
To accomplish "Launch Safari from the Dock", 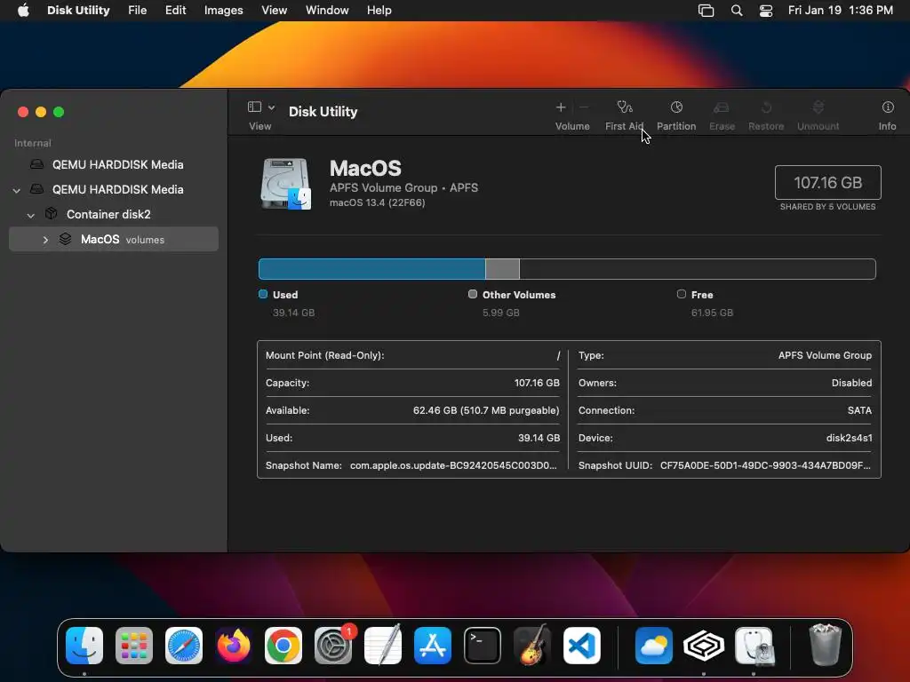I will point(184,646).
